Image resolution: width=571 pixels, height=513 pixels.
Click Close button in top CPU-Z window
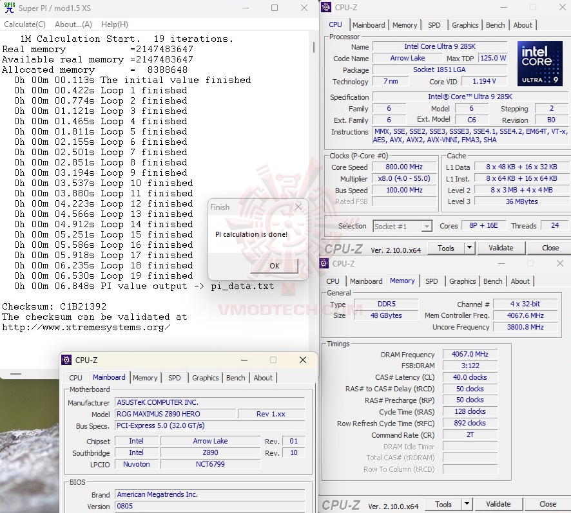coord(550,248)
